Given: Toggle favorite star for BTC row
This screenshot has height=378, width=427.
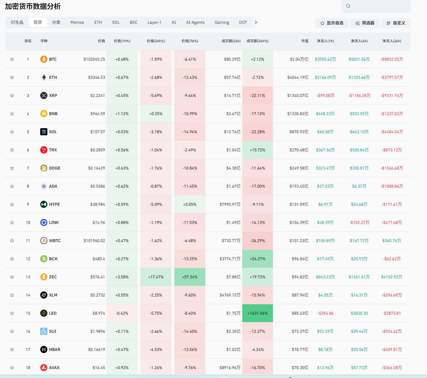Looking at the screenshot, I should [12, 59].
